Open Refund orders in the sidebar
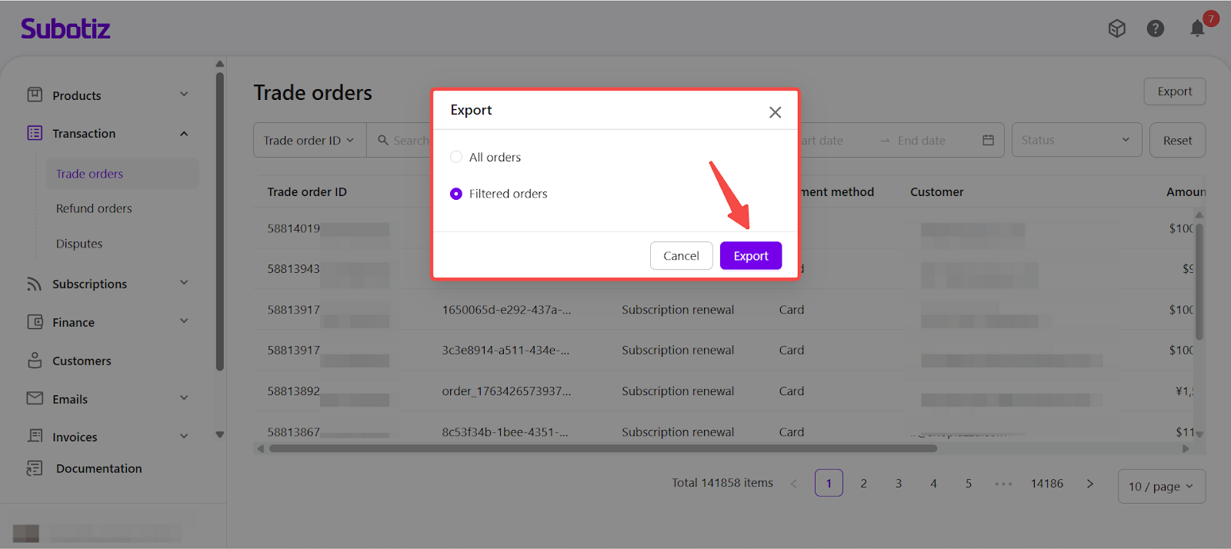The width and height of the screenshot is (1231, 549). tap(94, 208)
